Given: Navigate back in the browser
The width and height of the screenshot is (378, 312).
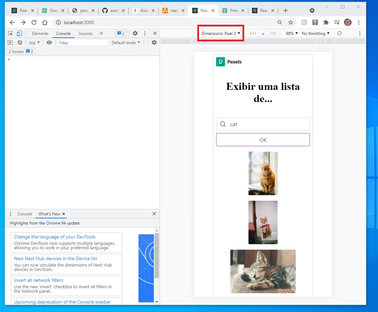Looking at the screenshot, I should coord(12,22).
